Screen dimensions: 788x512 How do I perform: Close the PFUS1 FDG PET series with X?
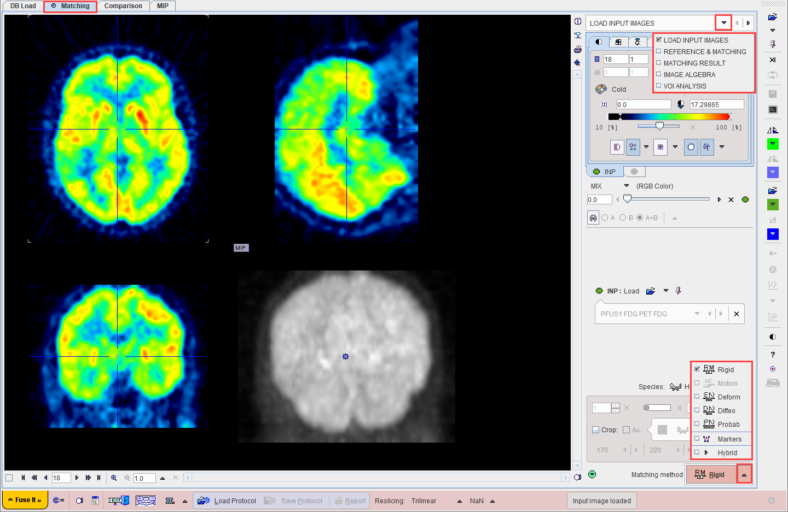pos(737,314)
